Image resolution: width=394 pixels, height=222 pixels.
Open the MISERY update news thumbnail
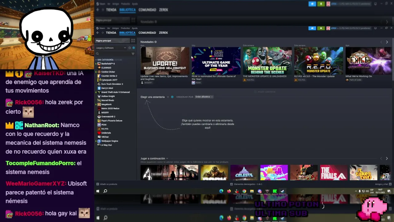[165, 61]
